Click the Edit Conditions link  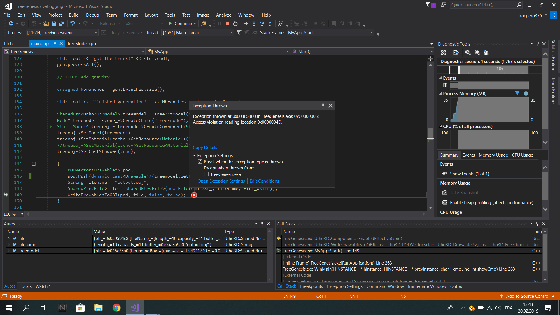(x=264, y=181)
